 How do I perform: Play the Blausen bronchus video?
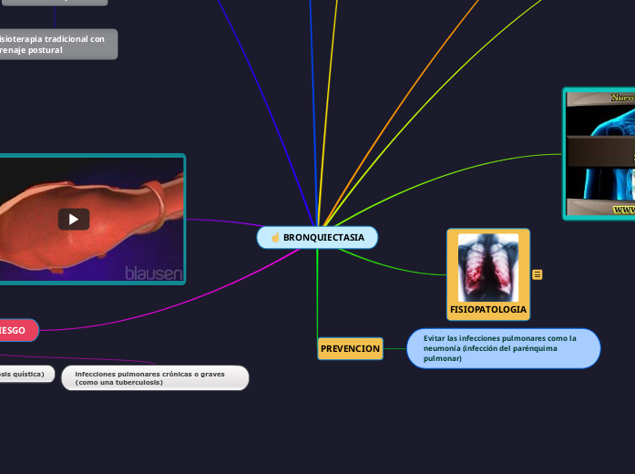coord(74,219)
